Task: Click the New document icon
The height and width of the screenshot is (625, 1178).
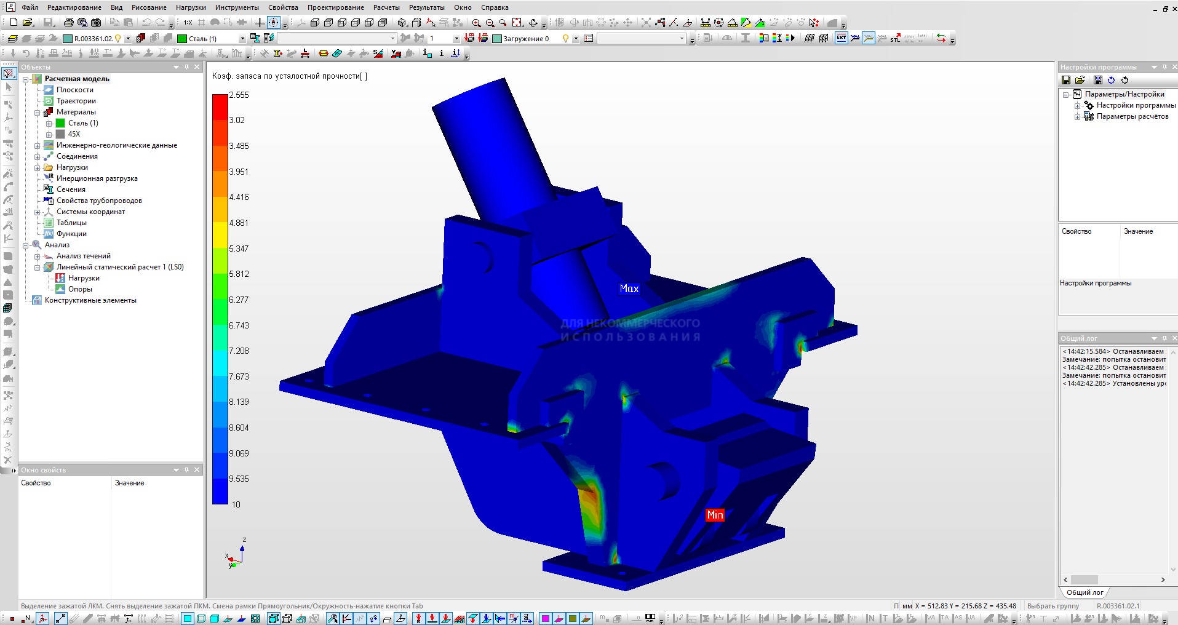Action: click(x=14, y=23)
